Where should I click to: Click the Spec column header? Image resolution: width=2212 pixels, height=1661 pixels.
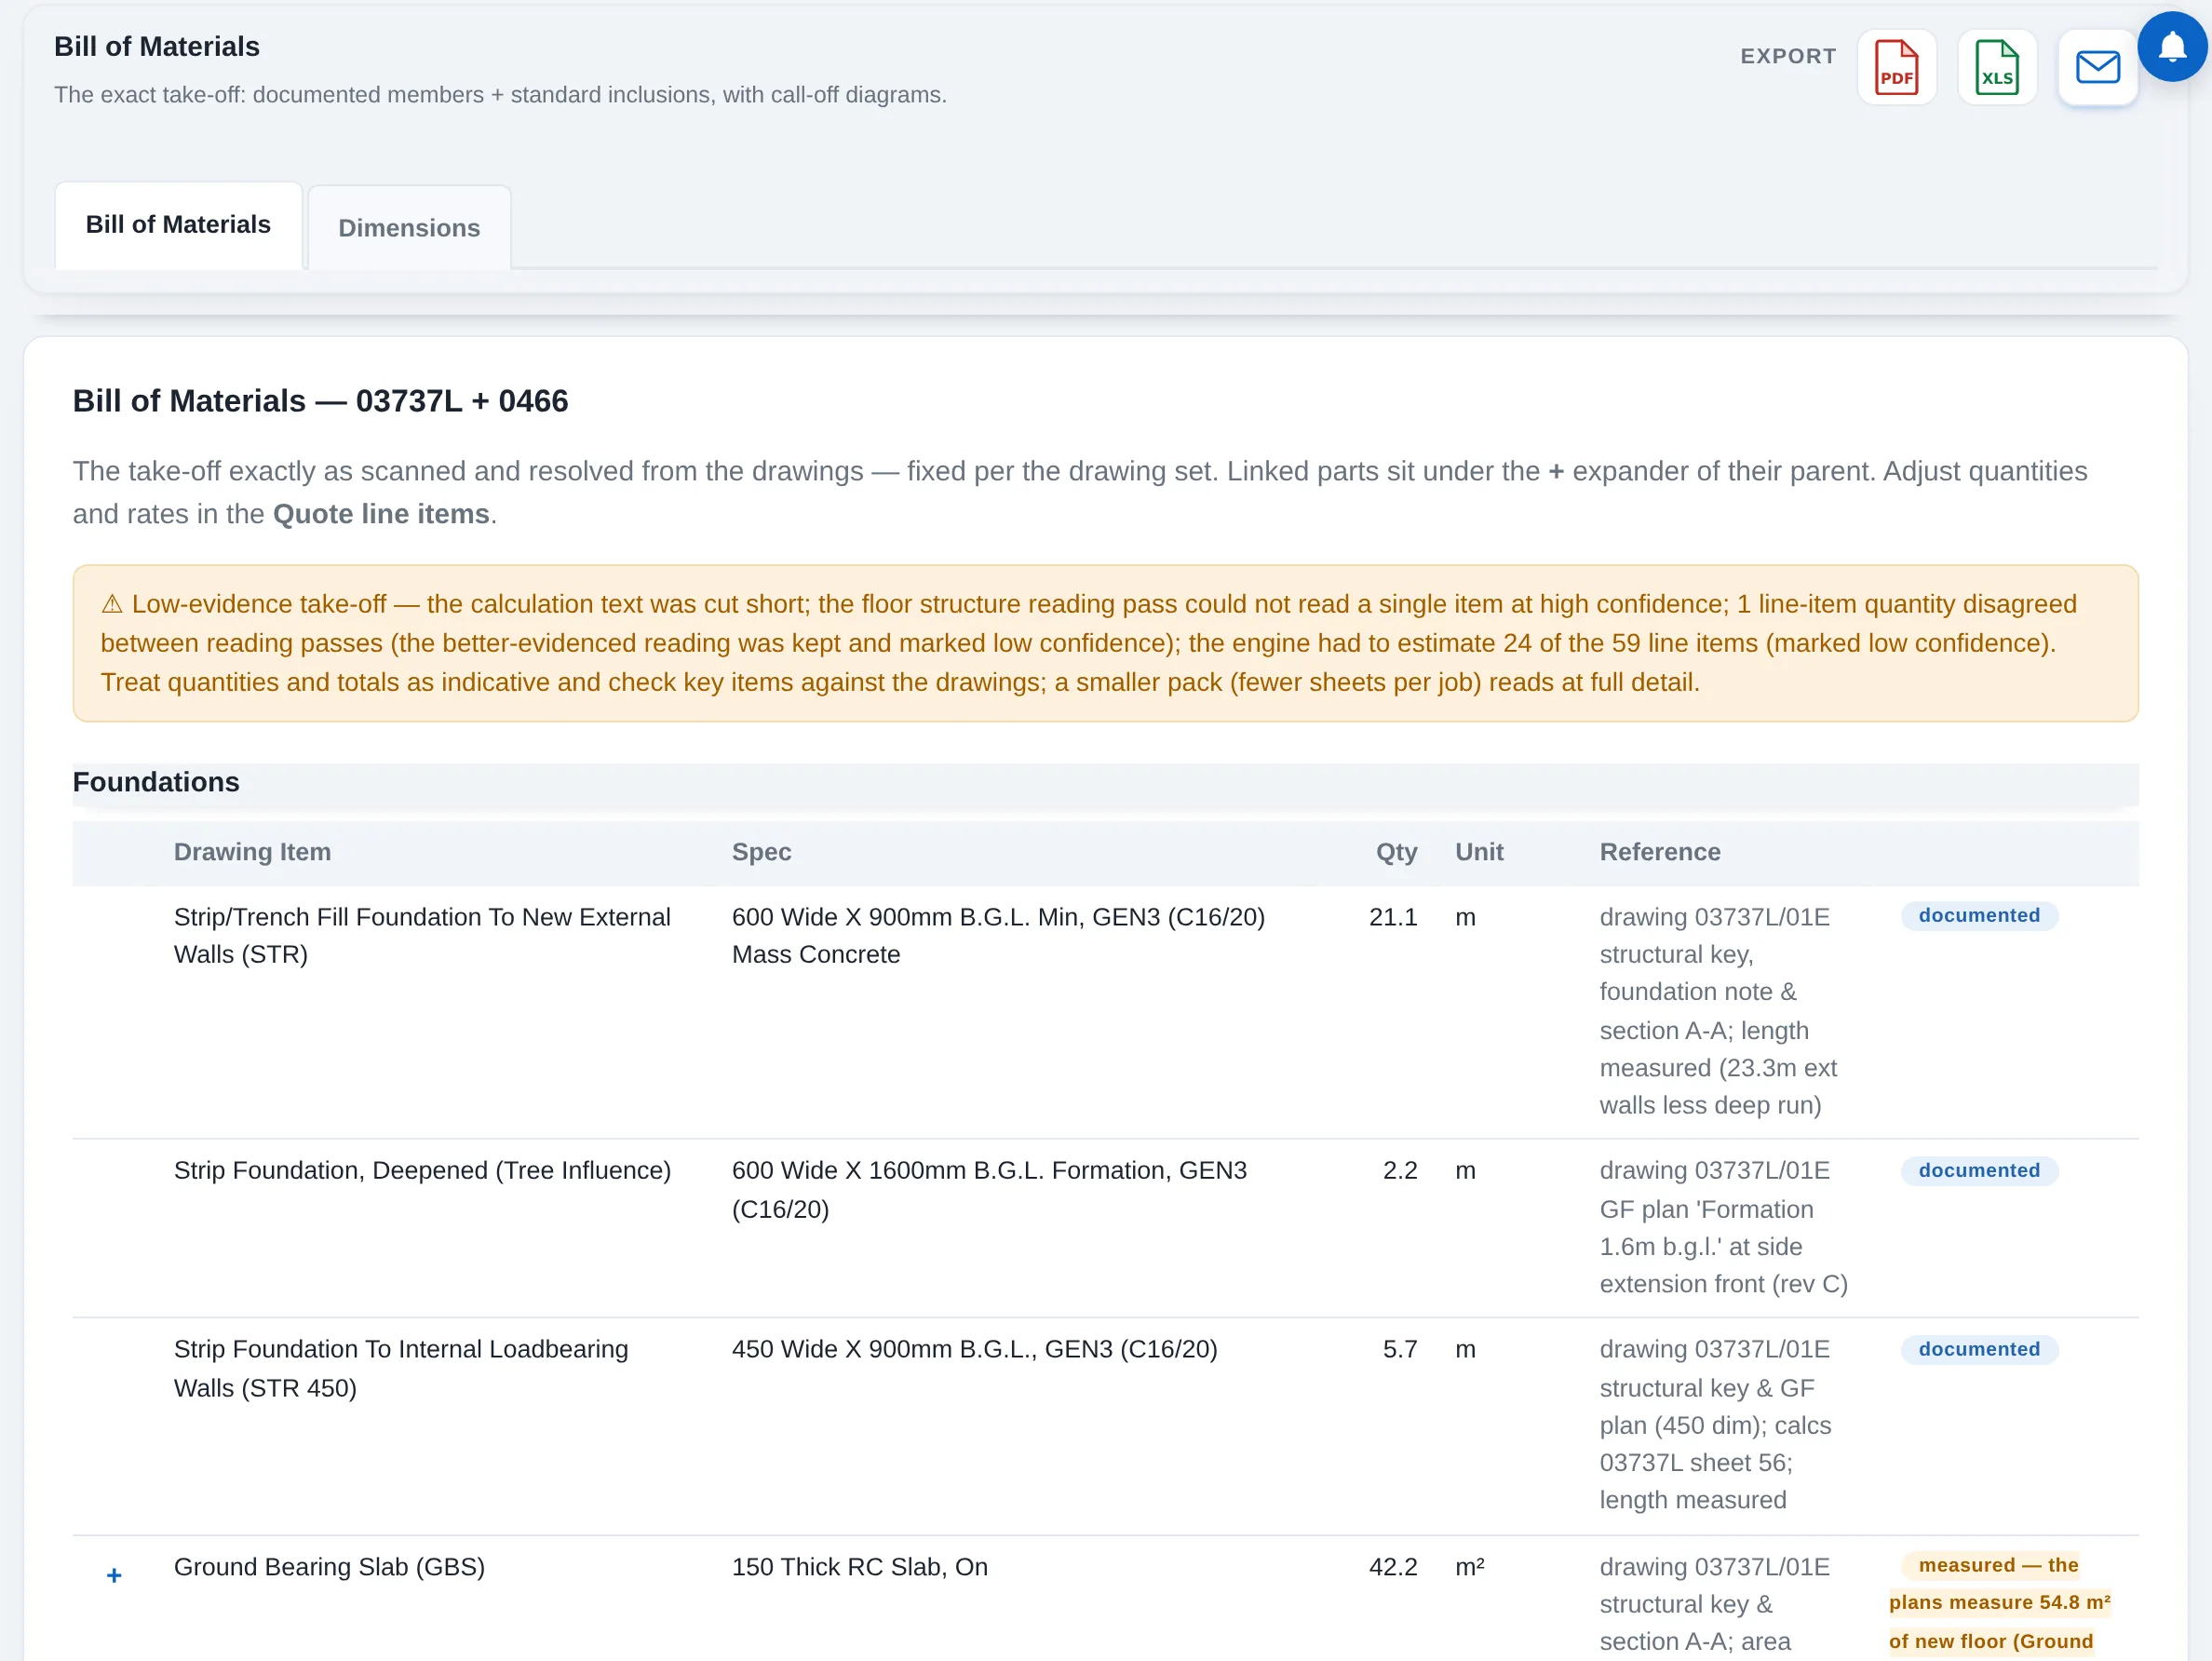point(761,852)
